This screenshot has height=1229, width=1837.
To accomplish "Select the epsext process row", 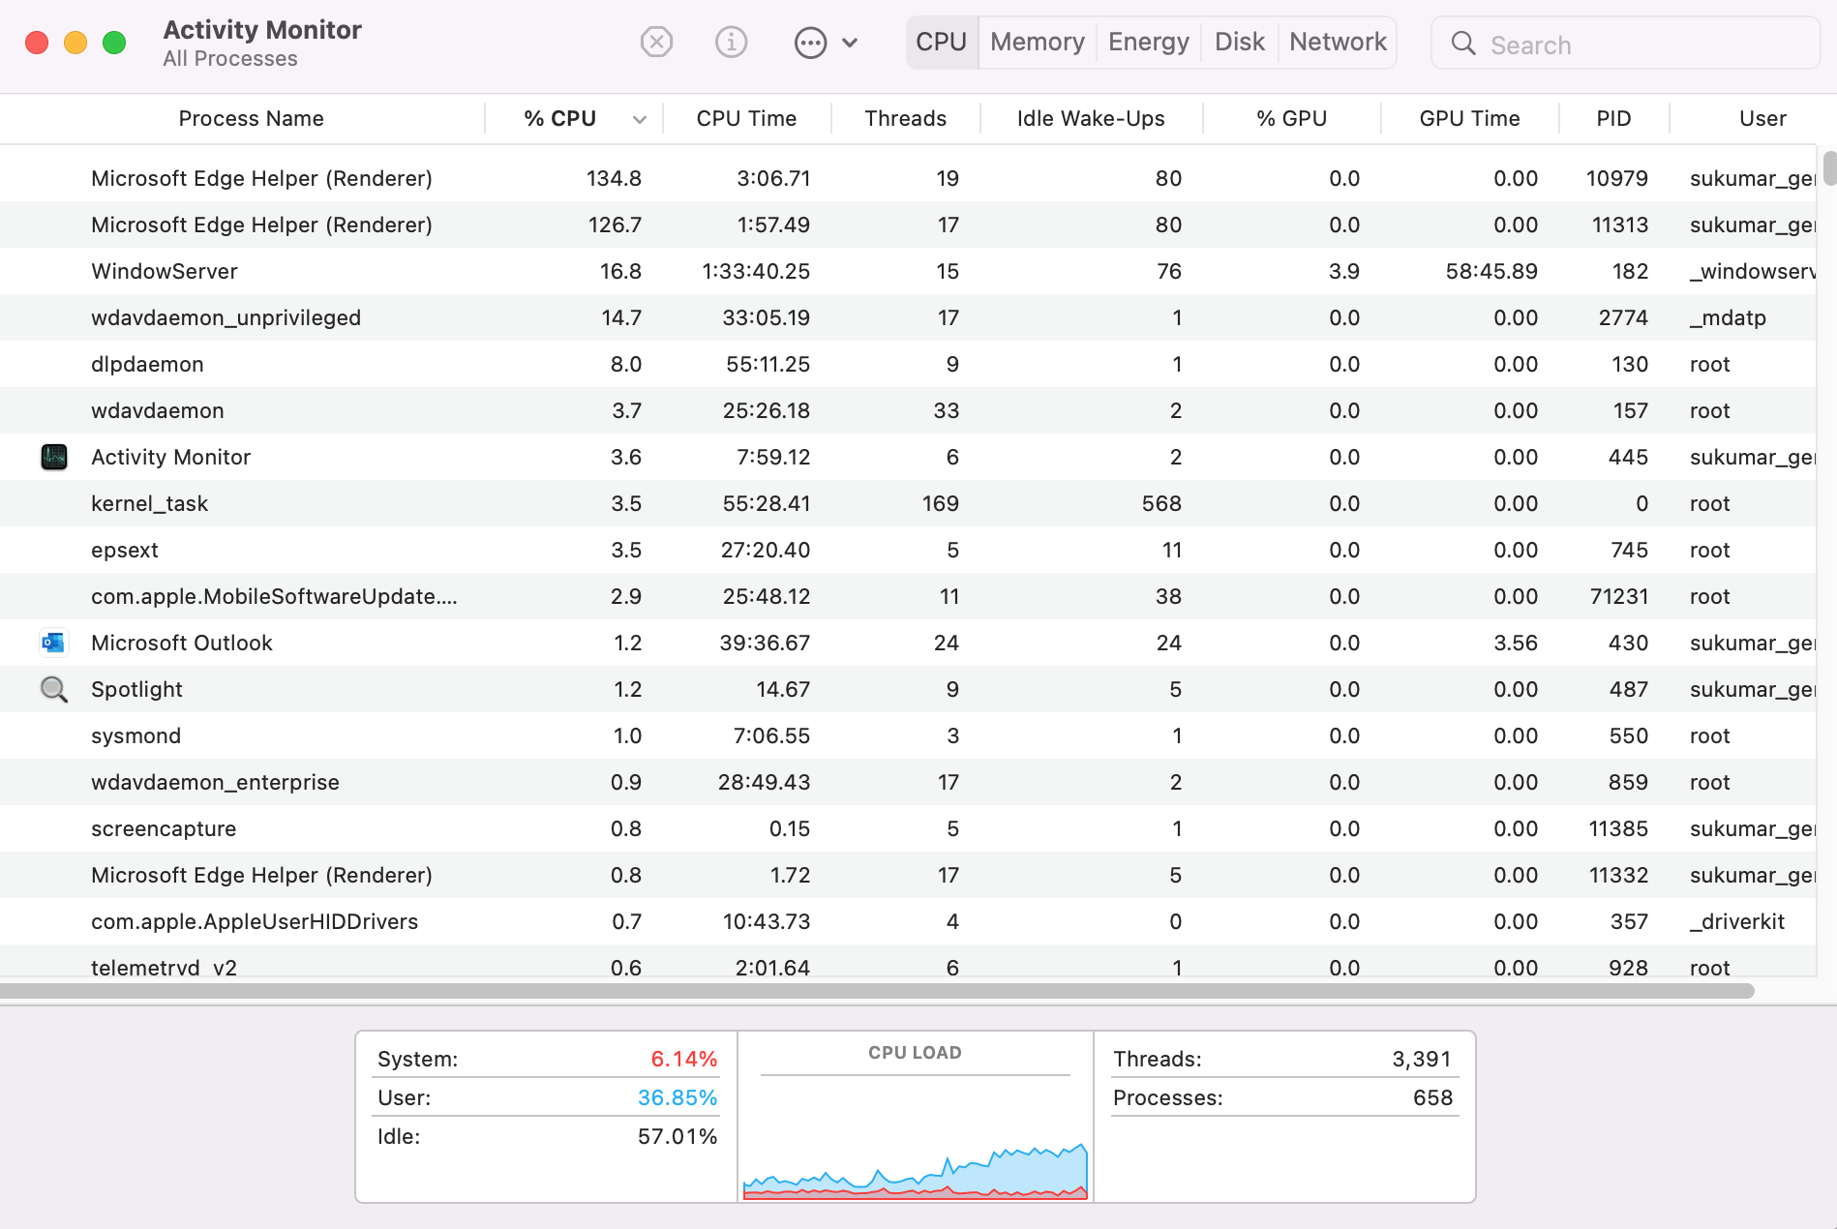I will pyautogui.click(x=908, y=550).
